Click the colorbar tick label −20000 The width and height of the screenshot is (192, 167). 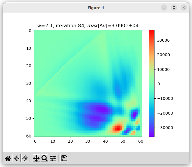[165, 113]
